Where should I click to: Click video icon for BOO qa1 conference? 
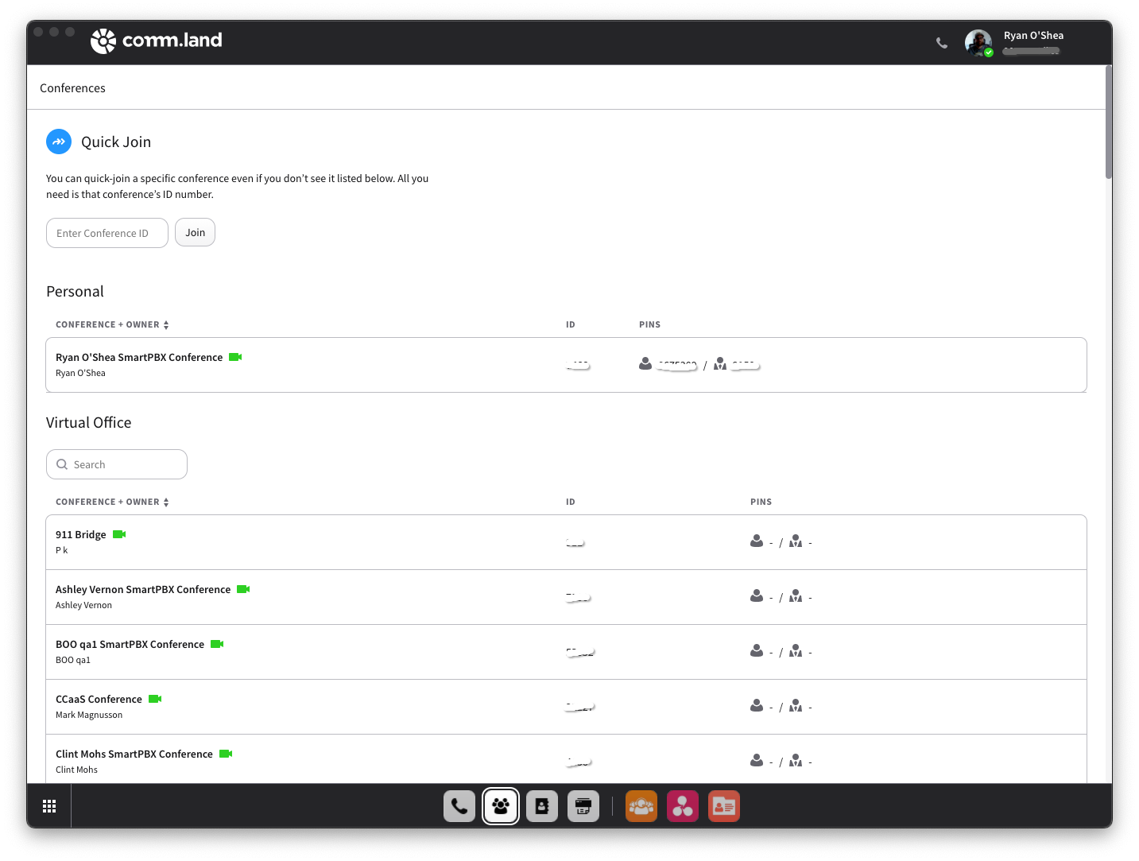217,644
